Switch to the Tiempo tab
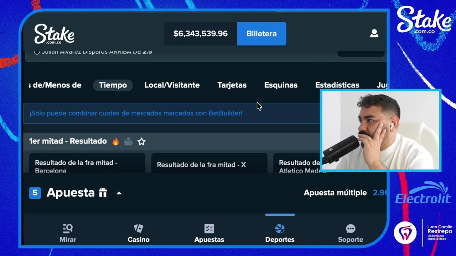The width and height of the screenshot is (456, 256). click(113, 85)
